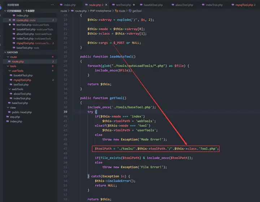Click the 'Mode Error!' string
The image size is (260, 202).
coord(151,139)
